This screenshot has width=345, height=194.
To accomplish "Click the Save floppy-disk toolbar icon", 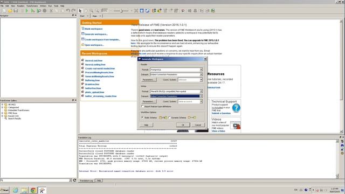I will (16, 11).
